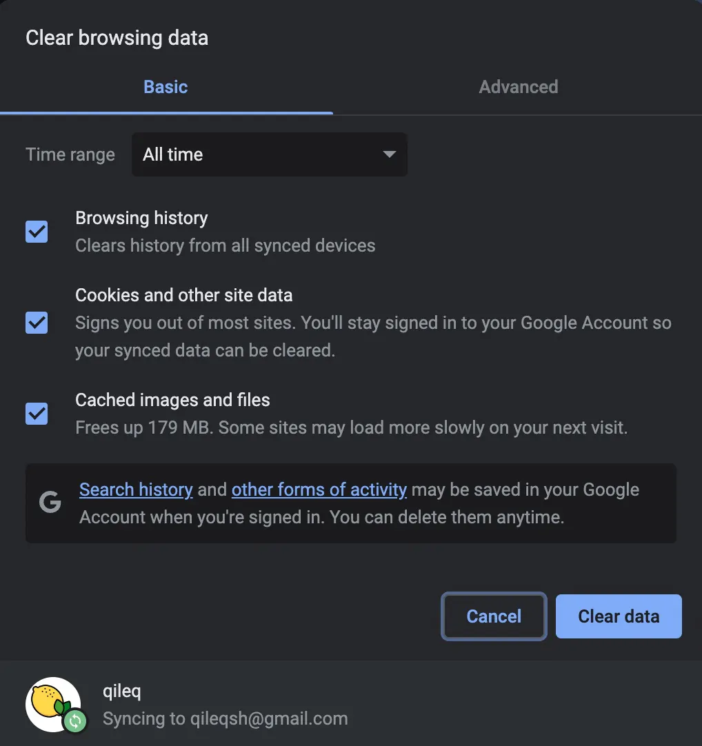702x746 pixels.
Task: Cancel the clear browsing data dialog
Action: click(x=494, y=616)
